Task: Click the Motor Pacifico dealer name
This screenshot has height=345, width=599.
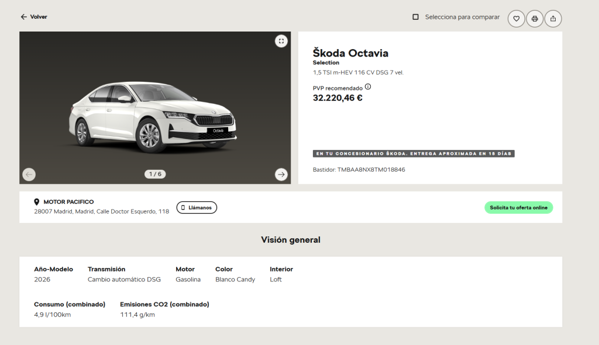Action: (x=68, y=202)
